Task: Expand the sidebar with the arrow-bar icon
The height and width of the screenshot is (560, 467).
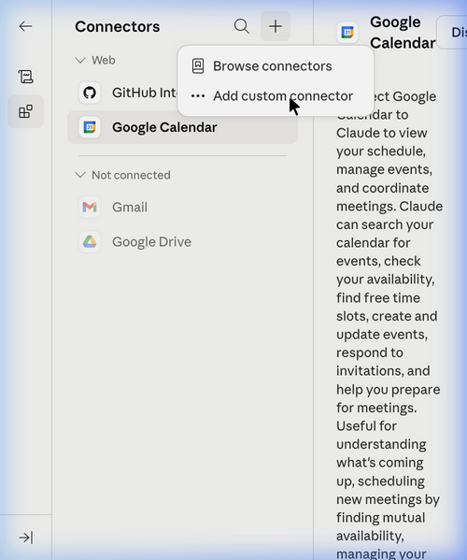Action: pos(26,538)
